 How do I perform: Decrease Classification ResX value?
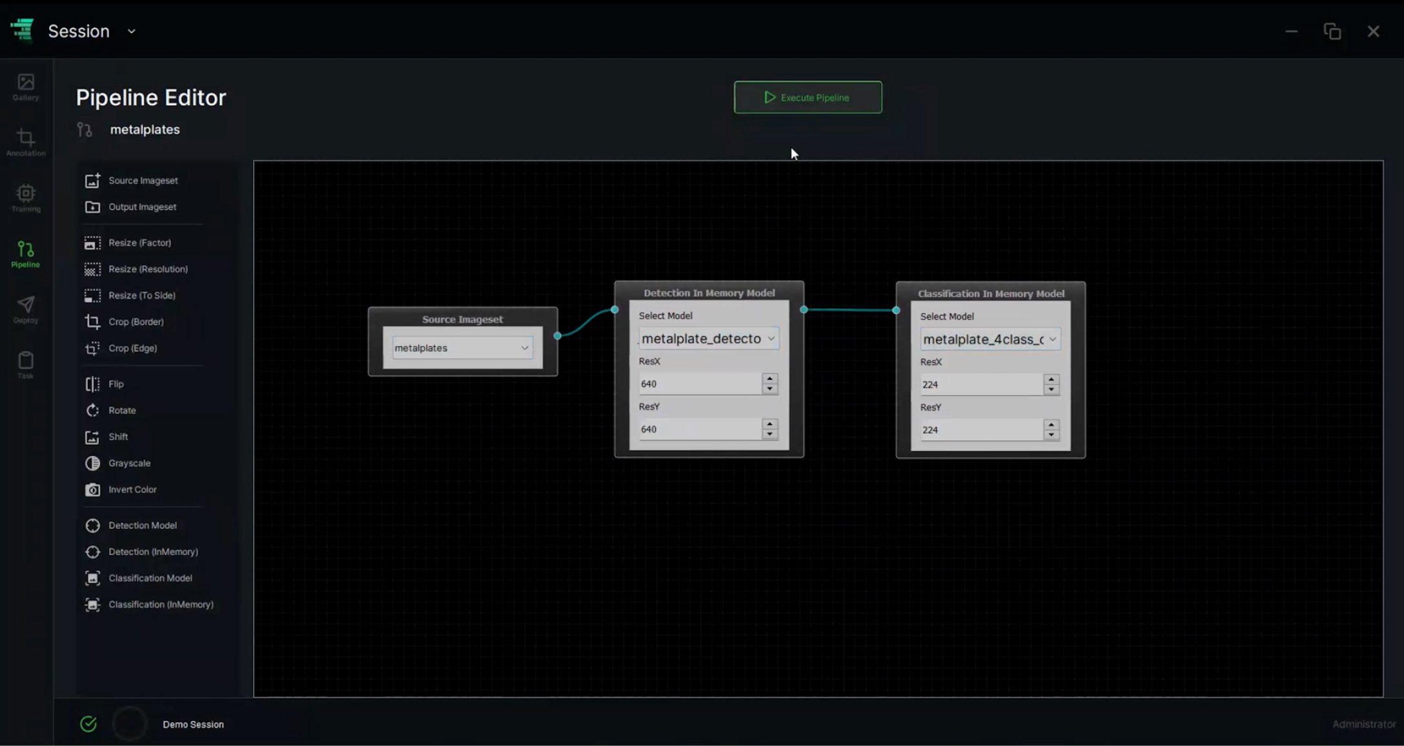(x=1051, y=389)
